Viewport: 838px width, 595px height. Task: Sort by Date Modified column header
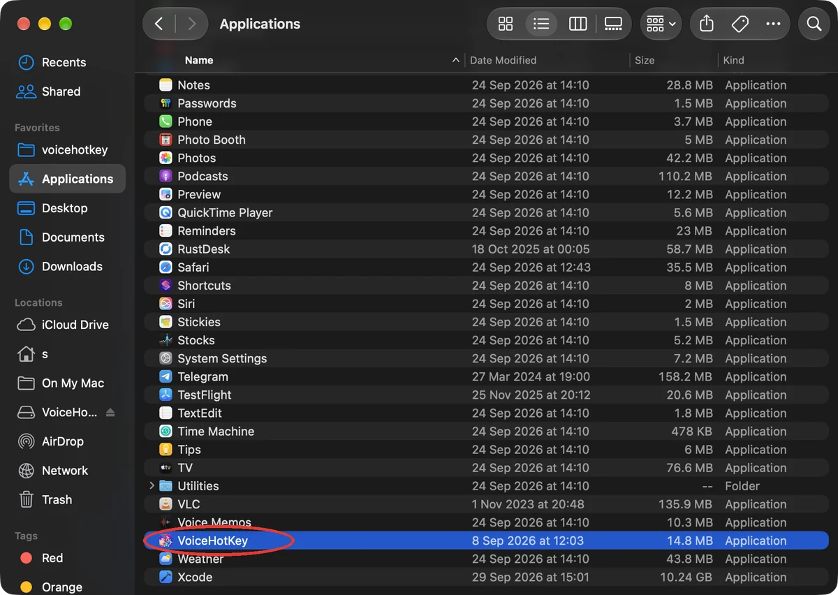(503, 60)
